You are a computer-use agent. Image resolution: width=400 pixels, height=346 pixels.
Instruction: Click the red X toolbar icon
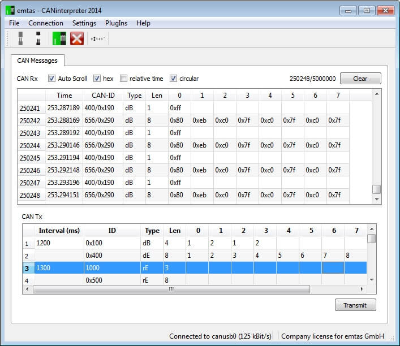77,38
